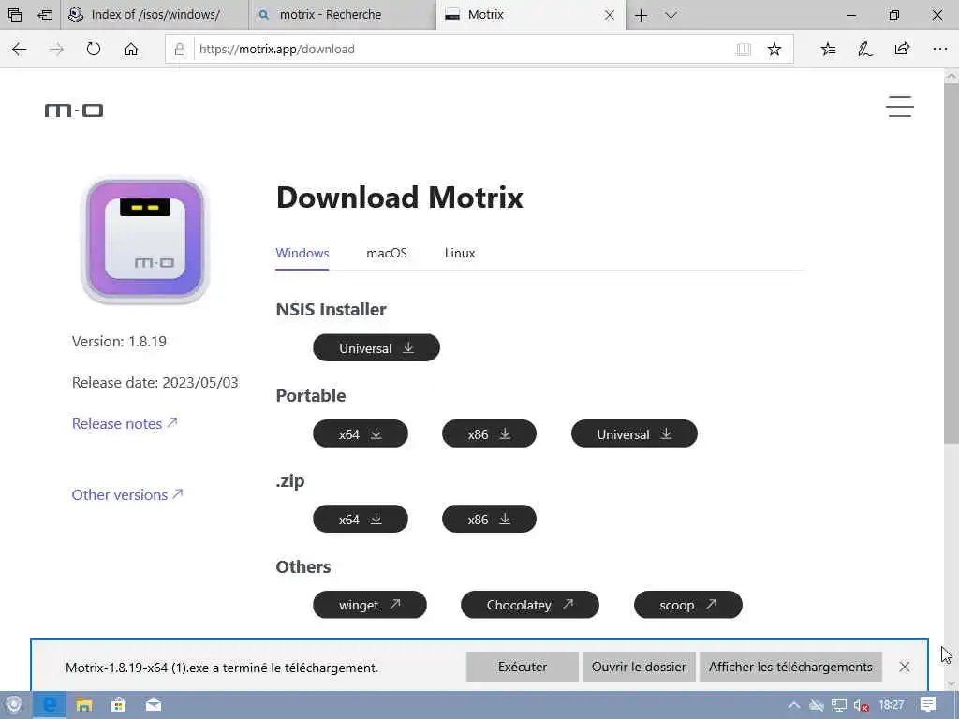Click Exécuter to run downloaded file
This screenshot has width=959, height=719.
[x=523, y=667]
